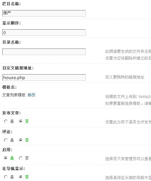Click the empty 目录名称 input field

44,52
